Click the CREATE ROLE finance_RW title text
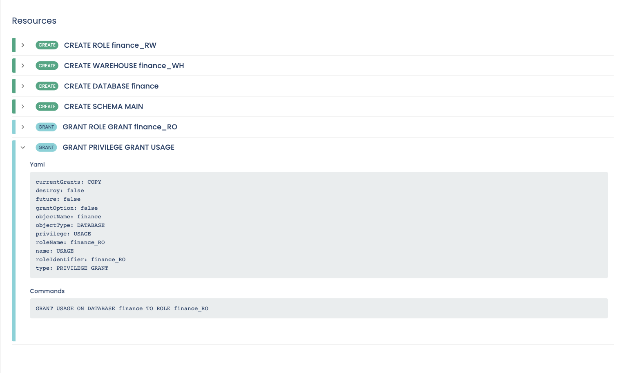625x373 pixels. coord(110,45)
